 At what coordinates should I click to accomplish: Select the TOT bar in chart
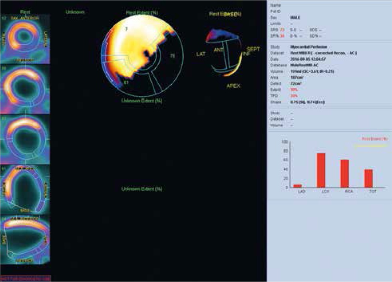pyautogui.click(x=368, y=178)
